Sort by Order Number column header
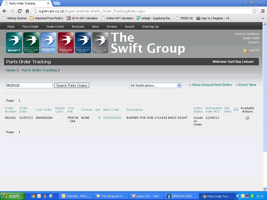 [11, 110]
